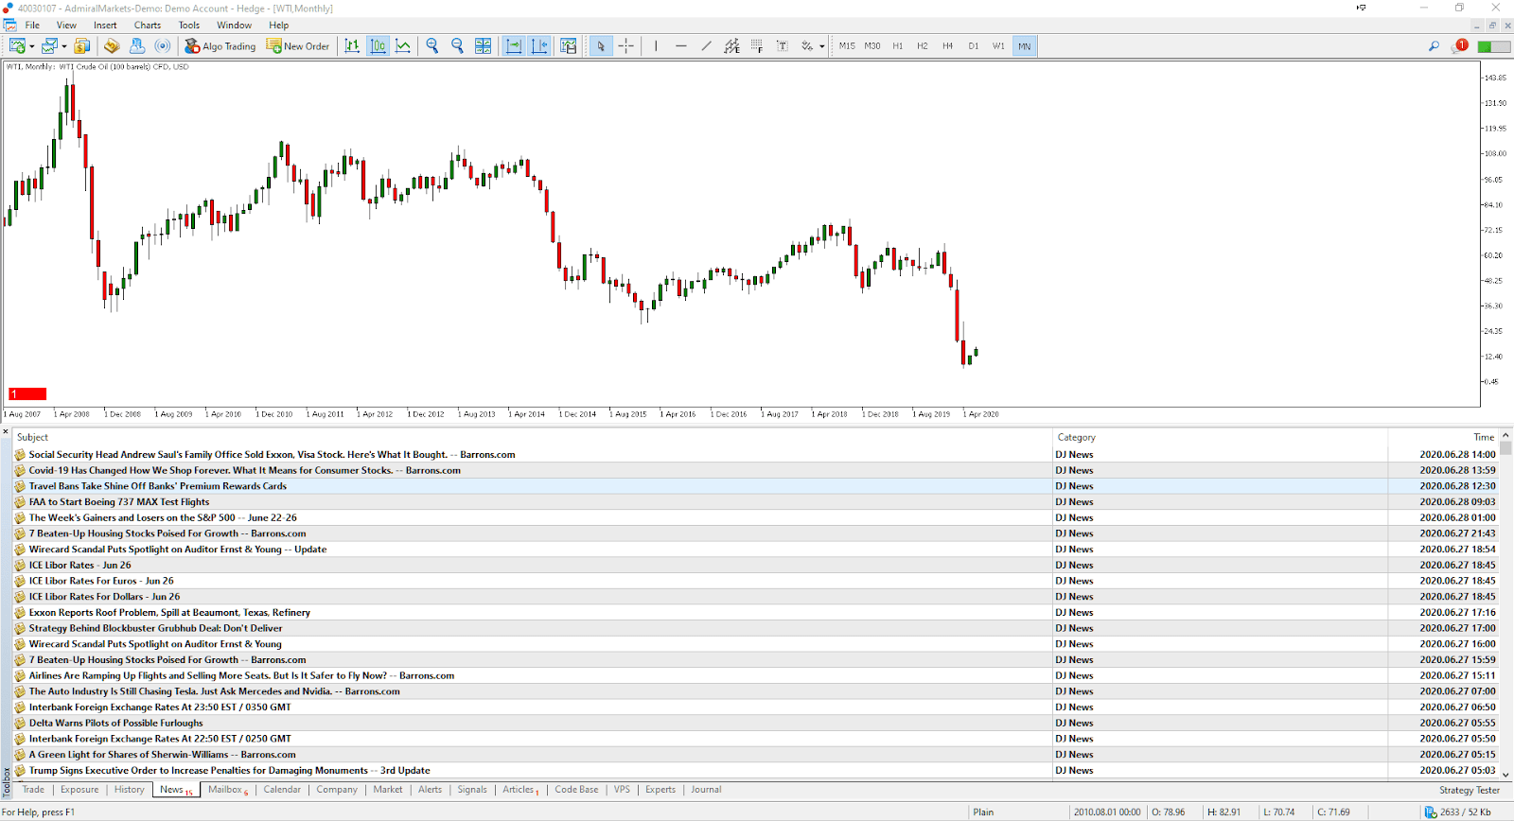The width and height of the screenshot is (1514, 821).
Task: Open the chat notifications icon
Action: (1459, 45)
